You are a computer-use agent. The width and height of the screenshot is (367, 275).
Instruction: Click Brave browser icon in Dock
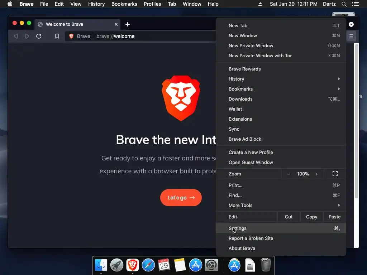click(x=133, y=265)
